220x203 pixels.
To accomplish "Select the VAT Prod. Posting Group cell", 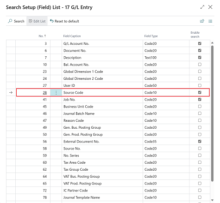I will [102, 184].
